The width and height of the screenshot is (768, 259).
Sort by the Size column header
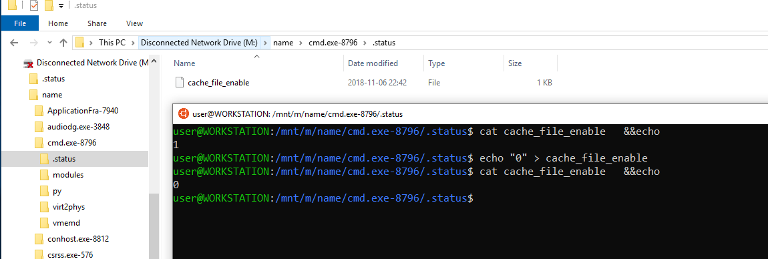coord(515,63)
